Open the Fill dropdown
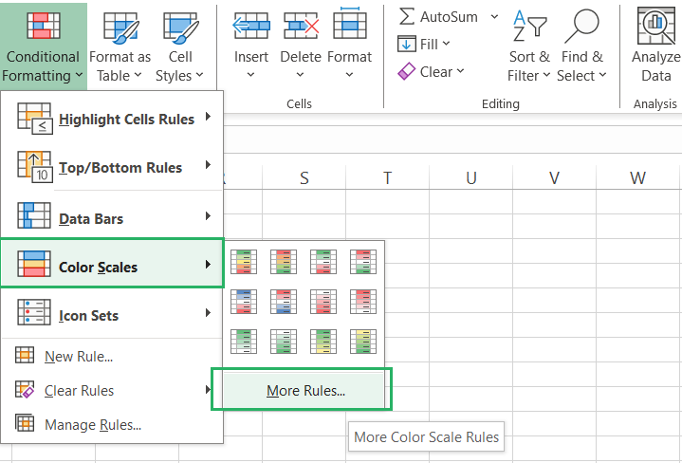This screenshot has width=682, height=463. tap(423, 44)
